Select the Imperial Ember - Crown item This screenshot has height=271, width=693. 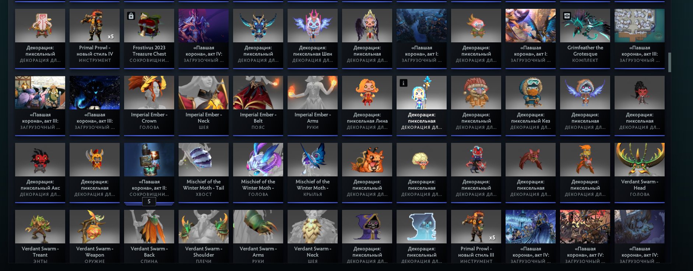149,106
